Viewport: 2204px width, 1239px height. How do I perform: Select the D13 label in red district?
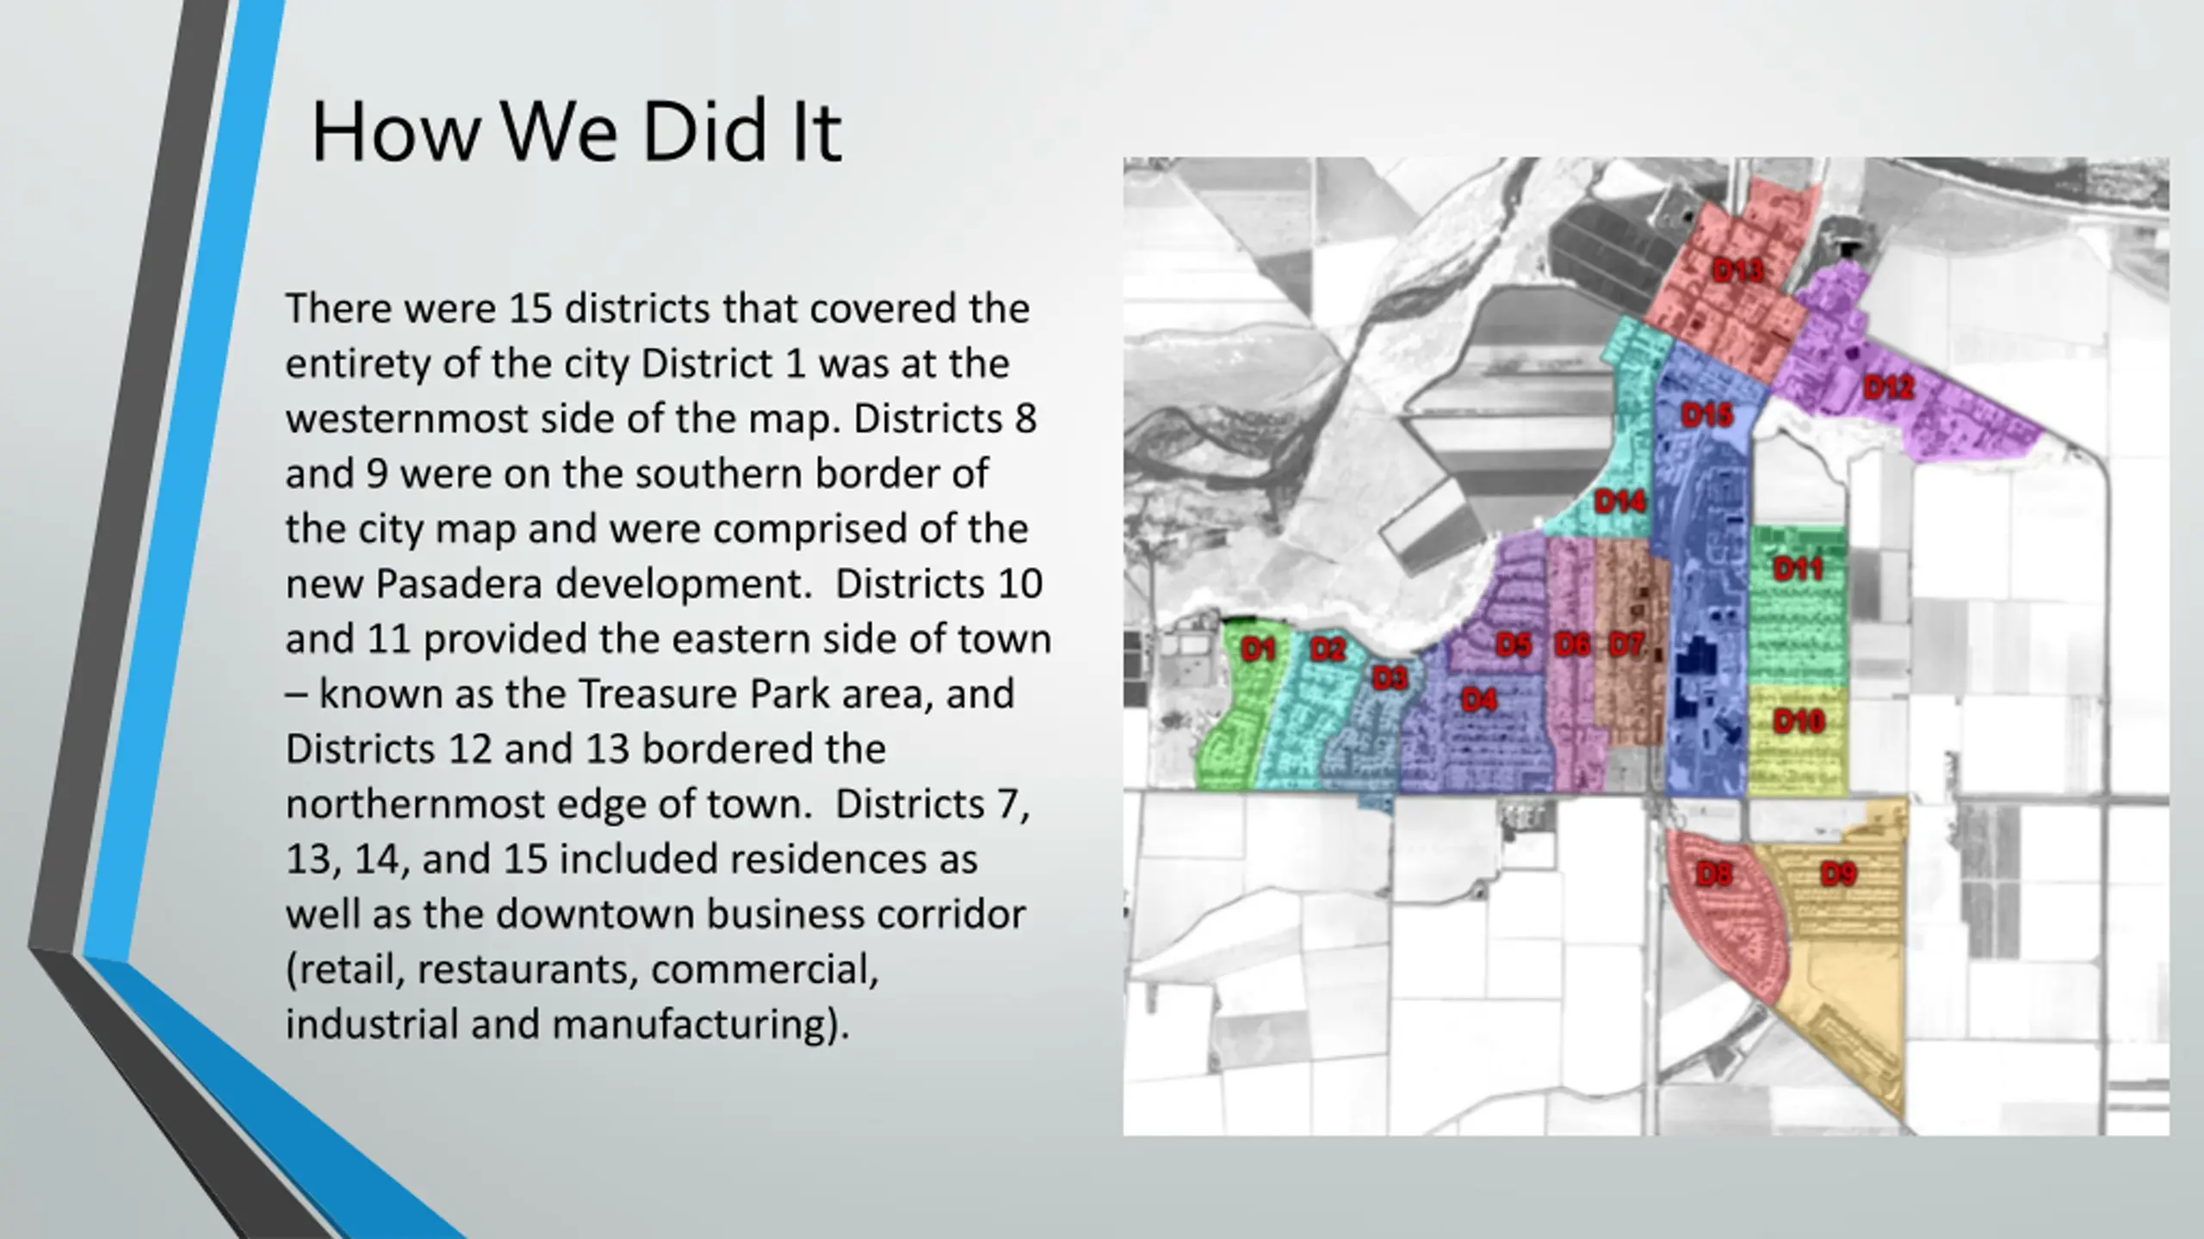coord(1738,271)
